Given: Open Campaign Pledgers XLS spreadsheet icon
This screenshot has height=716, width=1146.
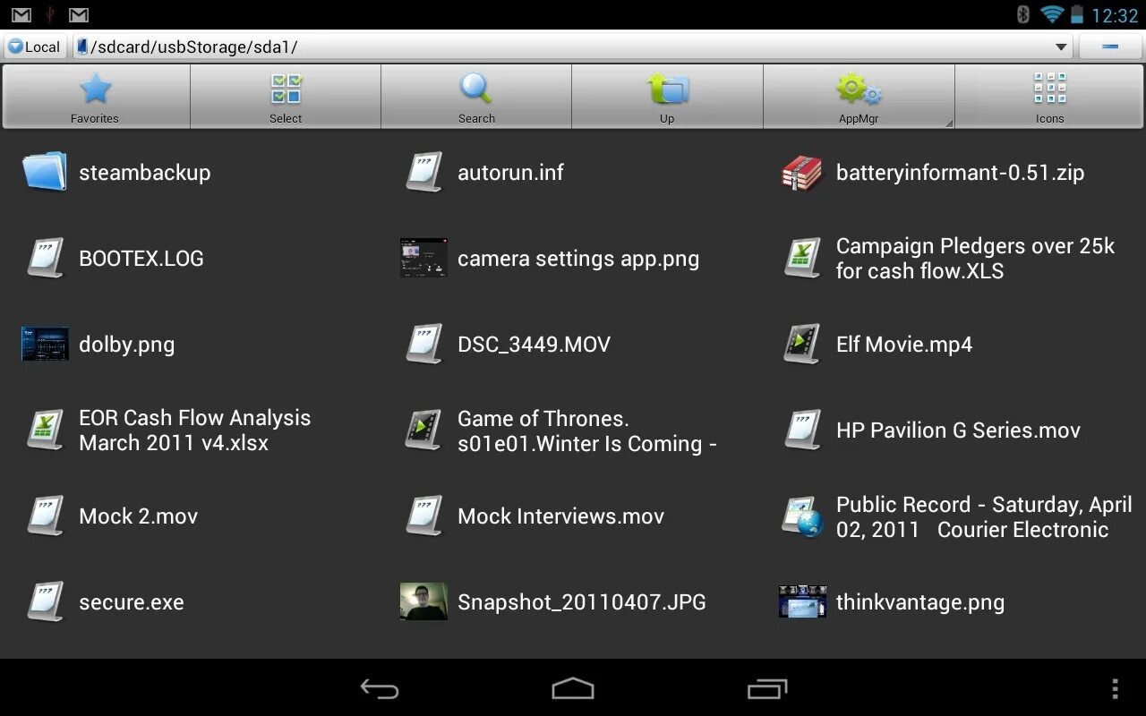Looking at the screenshot, I should click(802, 258).
